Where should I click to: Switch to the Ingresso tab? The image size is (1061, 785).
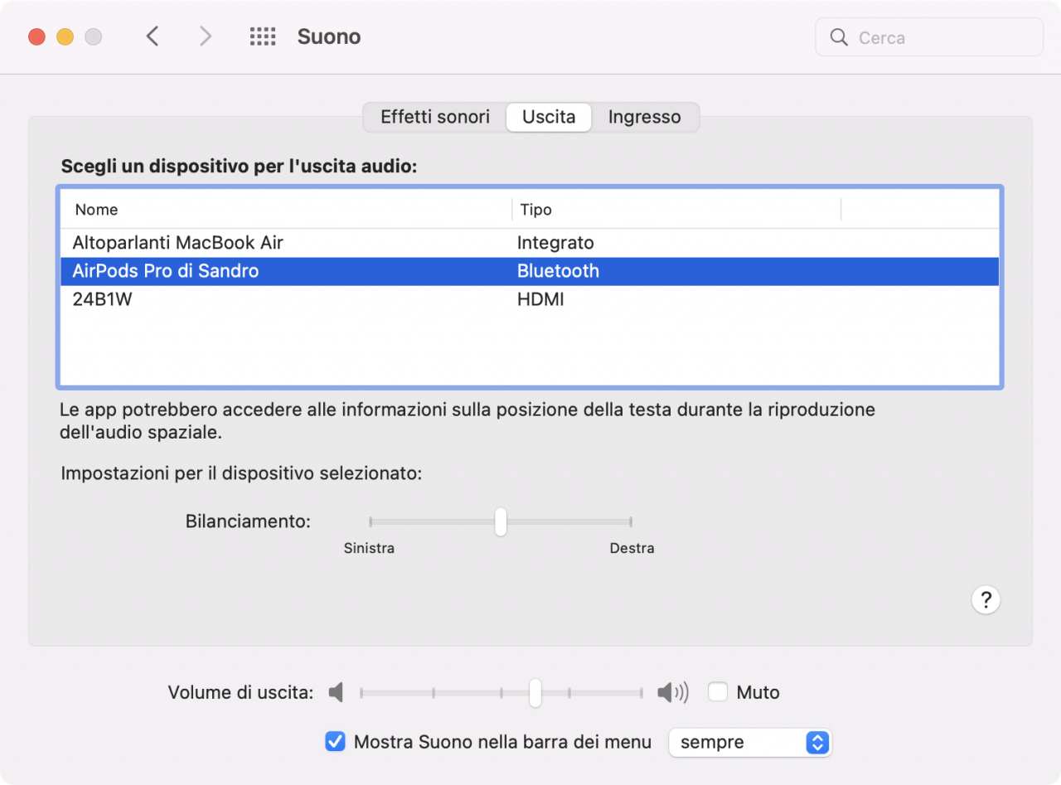click(x=644, y=117)
